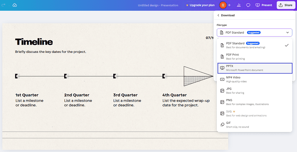The width and height of the screenshot is (297, 152).
Task: Select the 2nd Quarter heading
Action: (76, 95)
